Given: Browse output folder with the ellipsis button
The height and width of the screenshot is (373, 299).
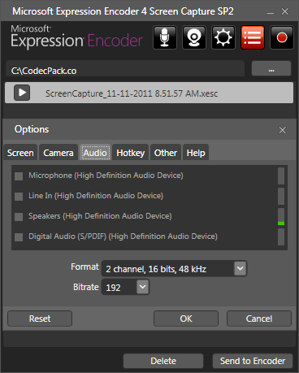Looking at the screenshot, I should (271, 68).
